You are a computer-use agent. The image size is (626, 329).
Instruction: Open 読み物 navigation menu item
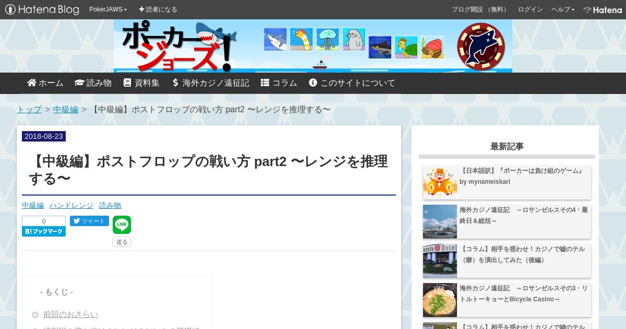pyautogui.click(x=93, y=83)
